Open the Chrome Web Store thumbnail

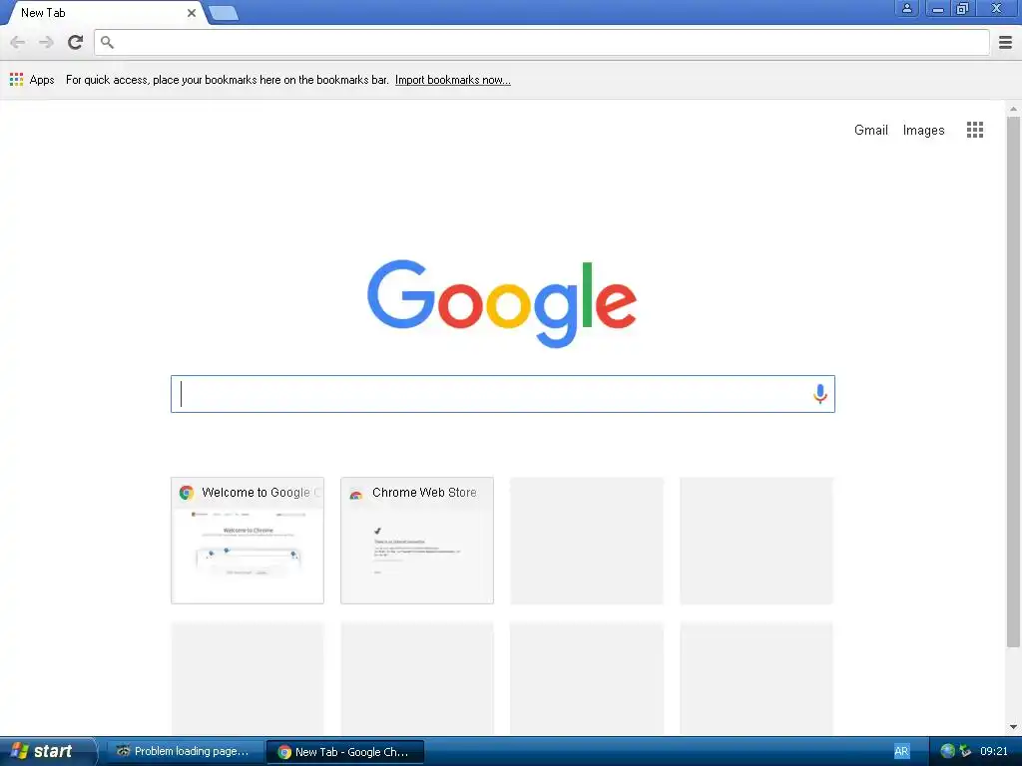[x=417, y=540]
